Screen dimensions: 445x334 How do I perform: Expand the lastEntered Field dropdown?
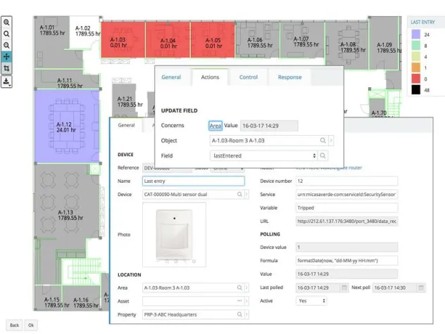(313, 155)
